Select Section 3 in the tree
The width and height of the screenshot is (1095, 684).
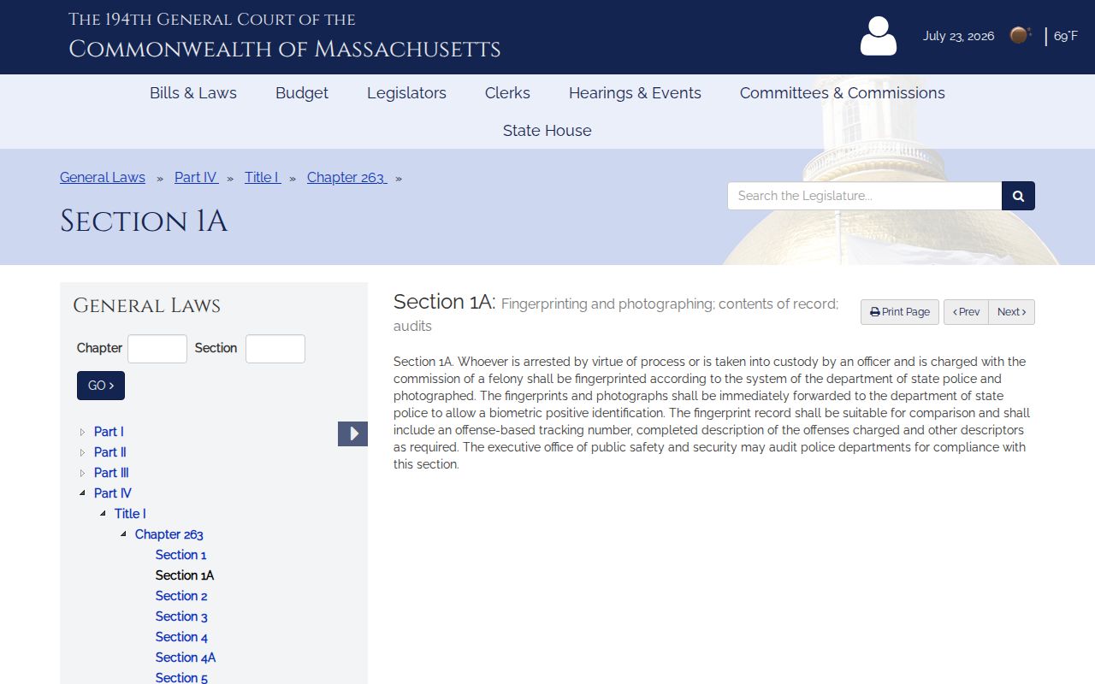(181, 616)
